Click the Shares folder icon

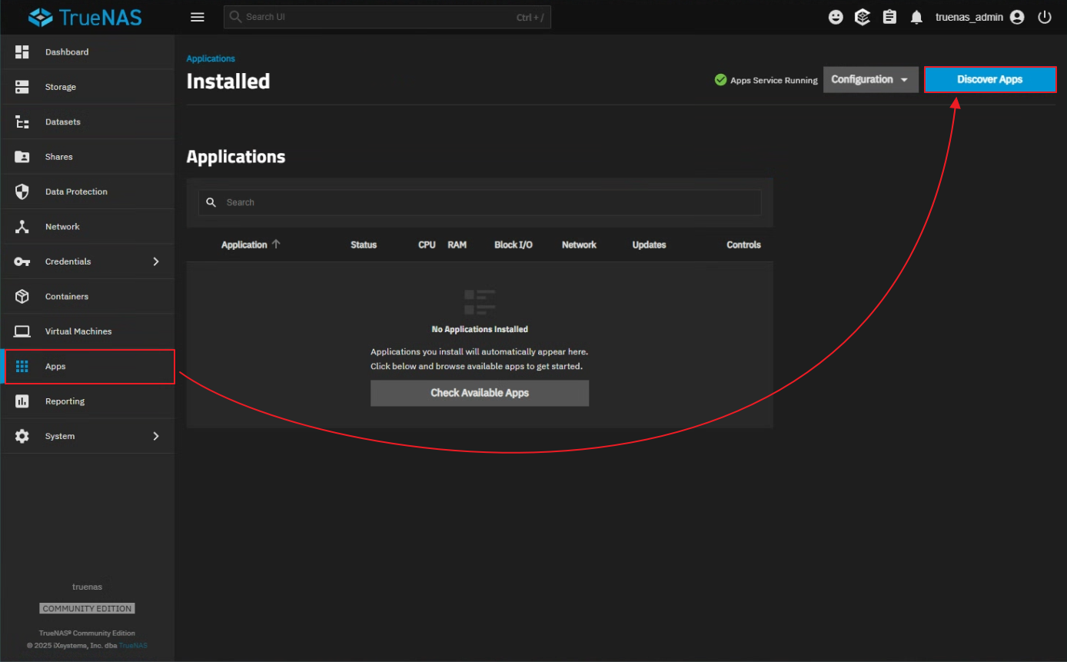(x=22, y=157)
